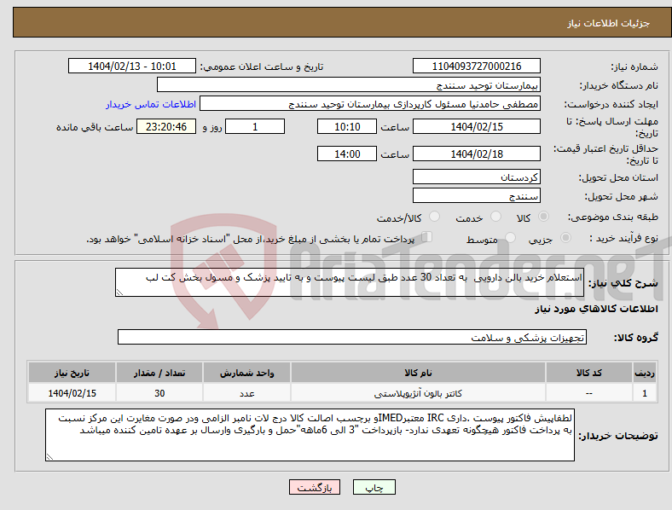
Task: Click the کد کالا column header
Action: 589,373
